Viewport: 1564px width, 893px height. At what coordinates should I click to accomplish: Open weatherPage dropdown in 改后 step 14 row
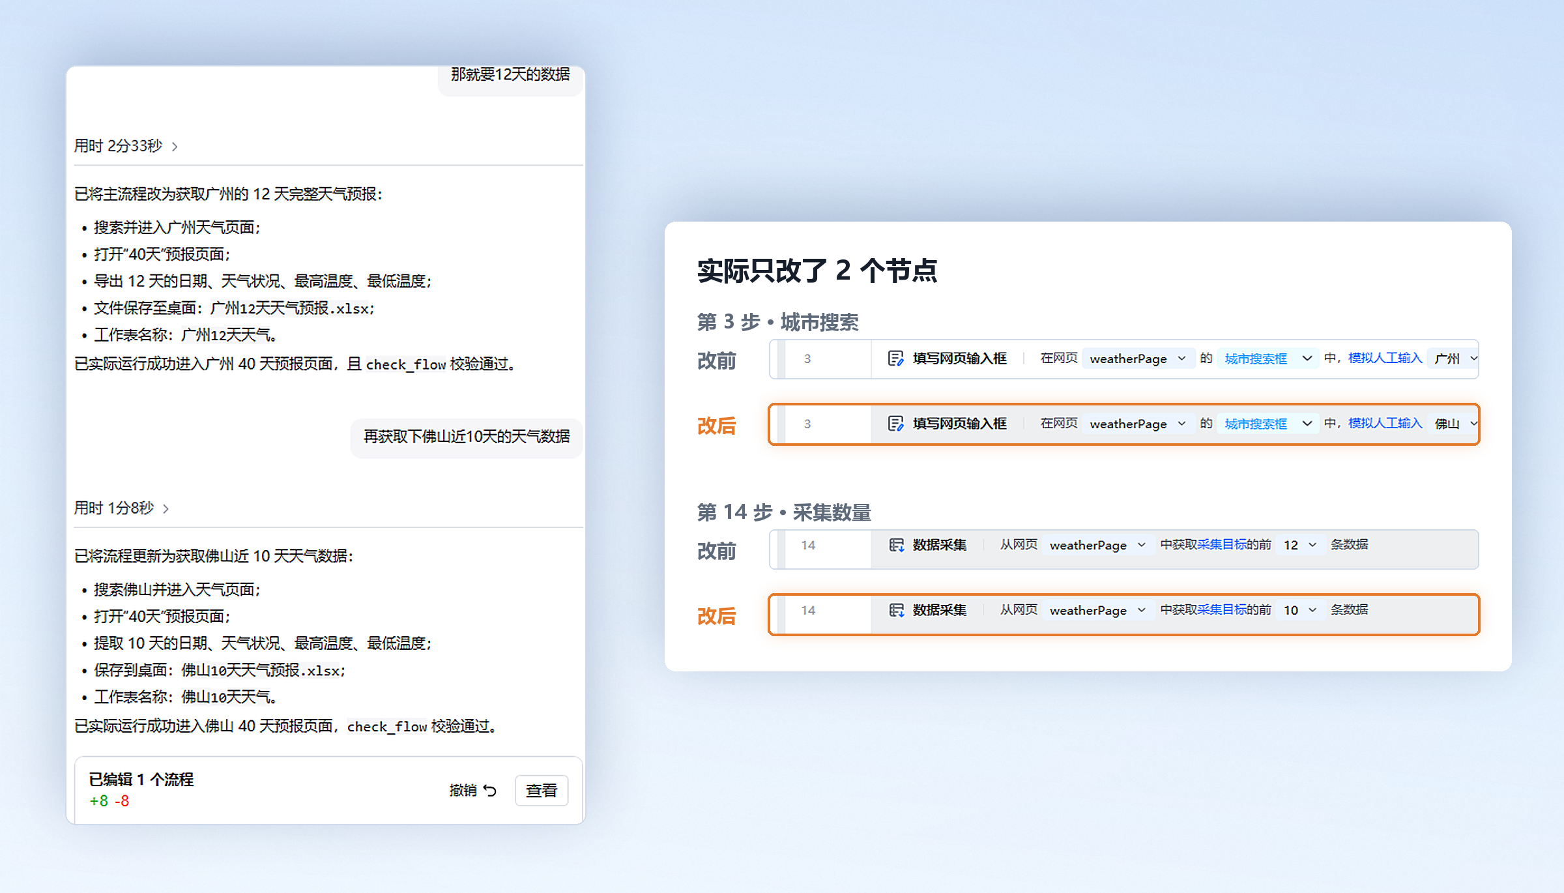tap(1098, 610)
